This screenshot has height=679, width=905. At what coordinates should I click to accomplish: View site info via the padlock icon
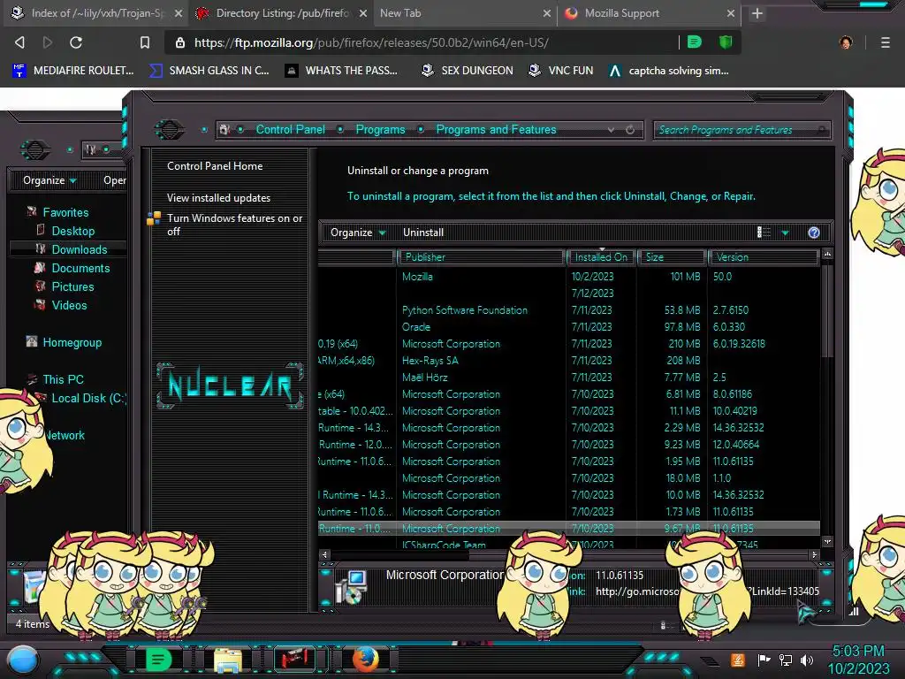click(180, 42)
